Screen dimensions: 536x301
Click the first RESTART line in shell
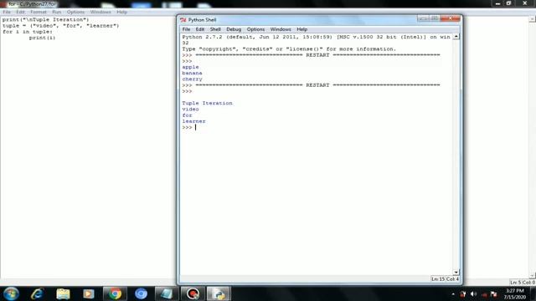click(x=311, y=55)
